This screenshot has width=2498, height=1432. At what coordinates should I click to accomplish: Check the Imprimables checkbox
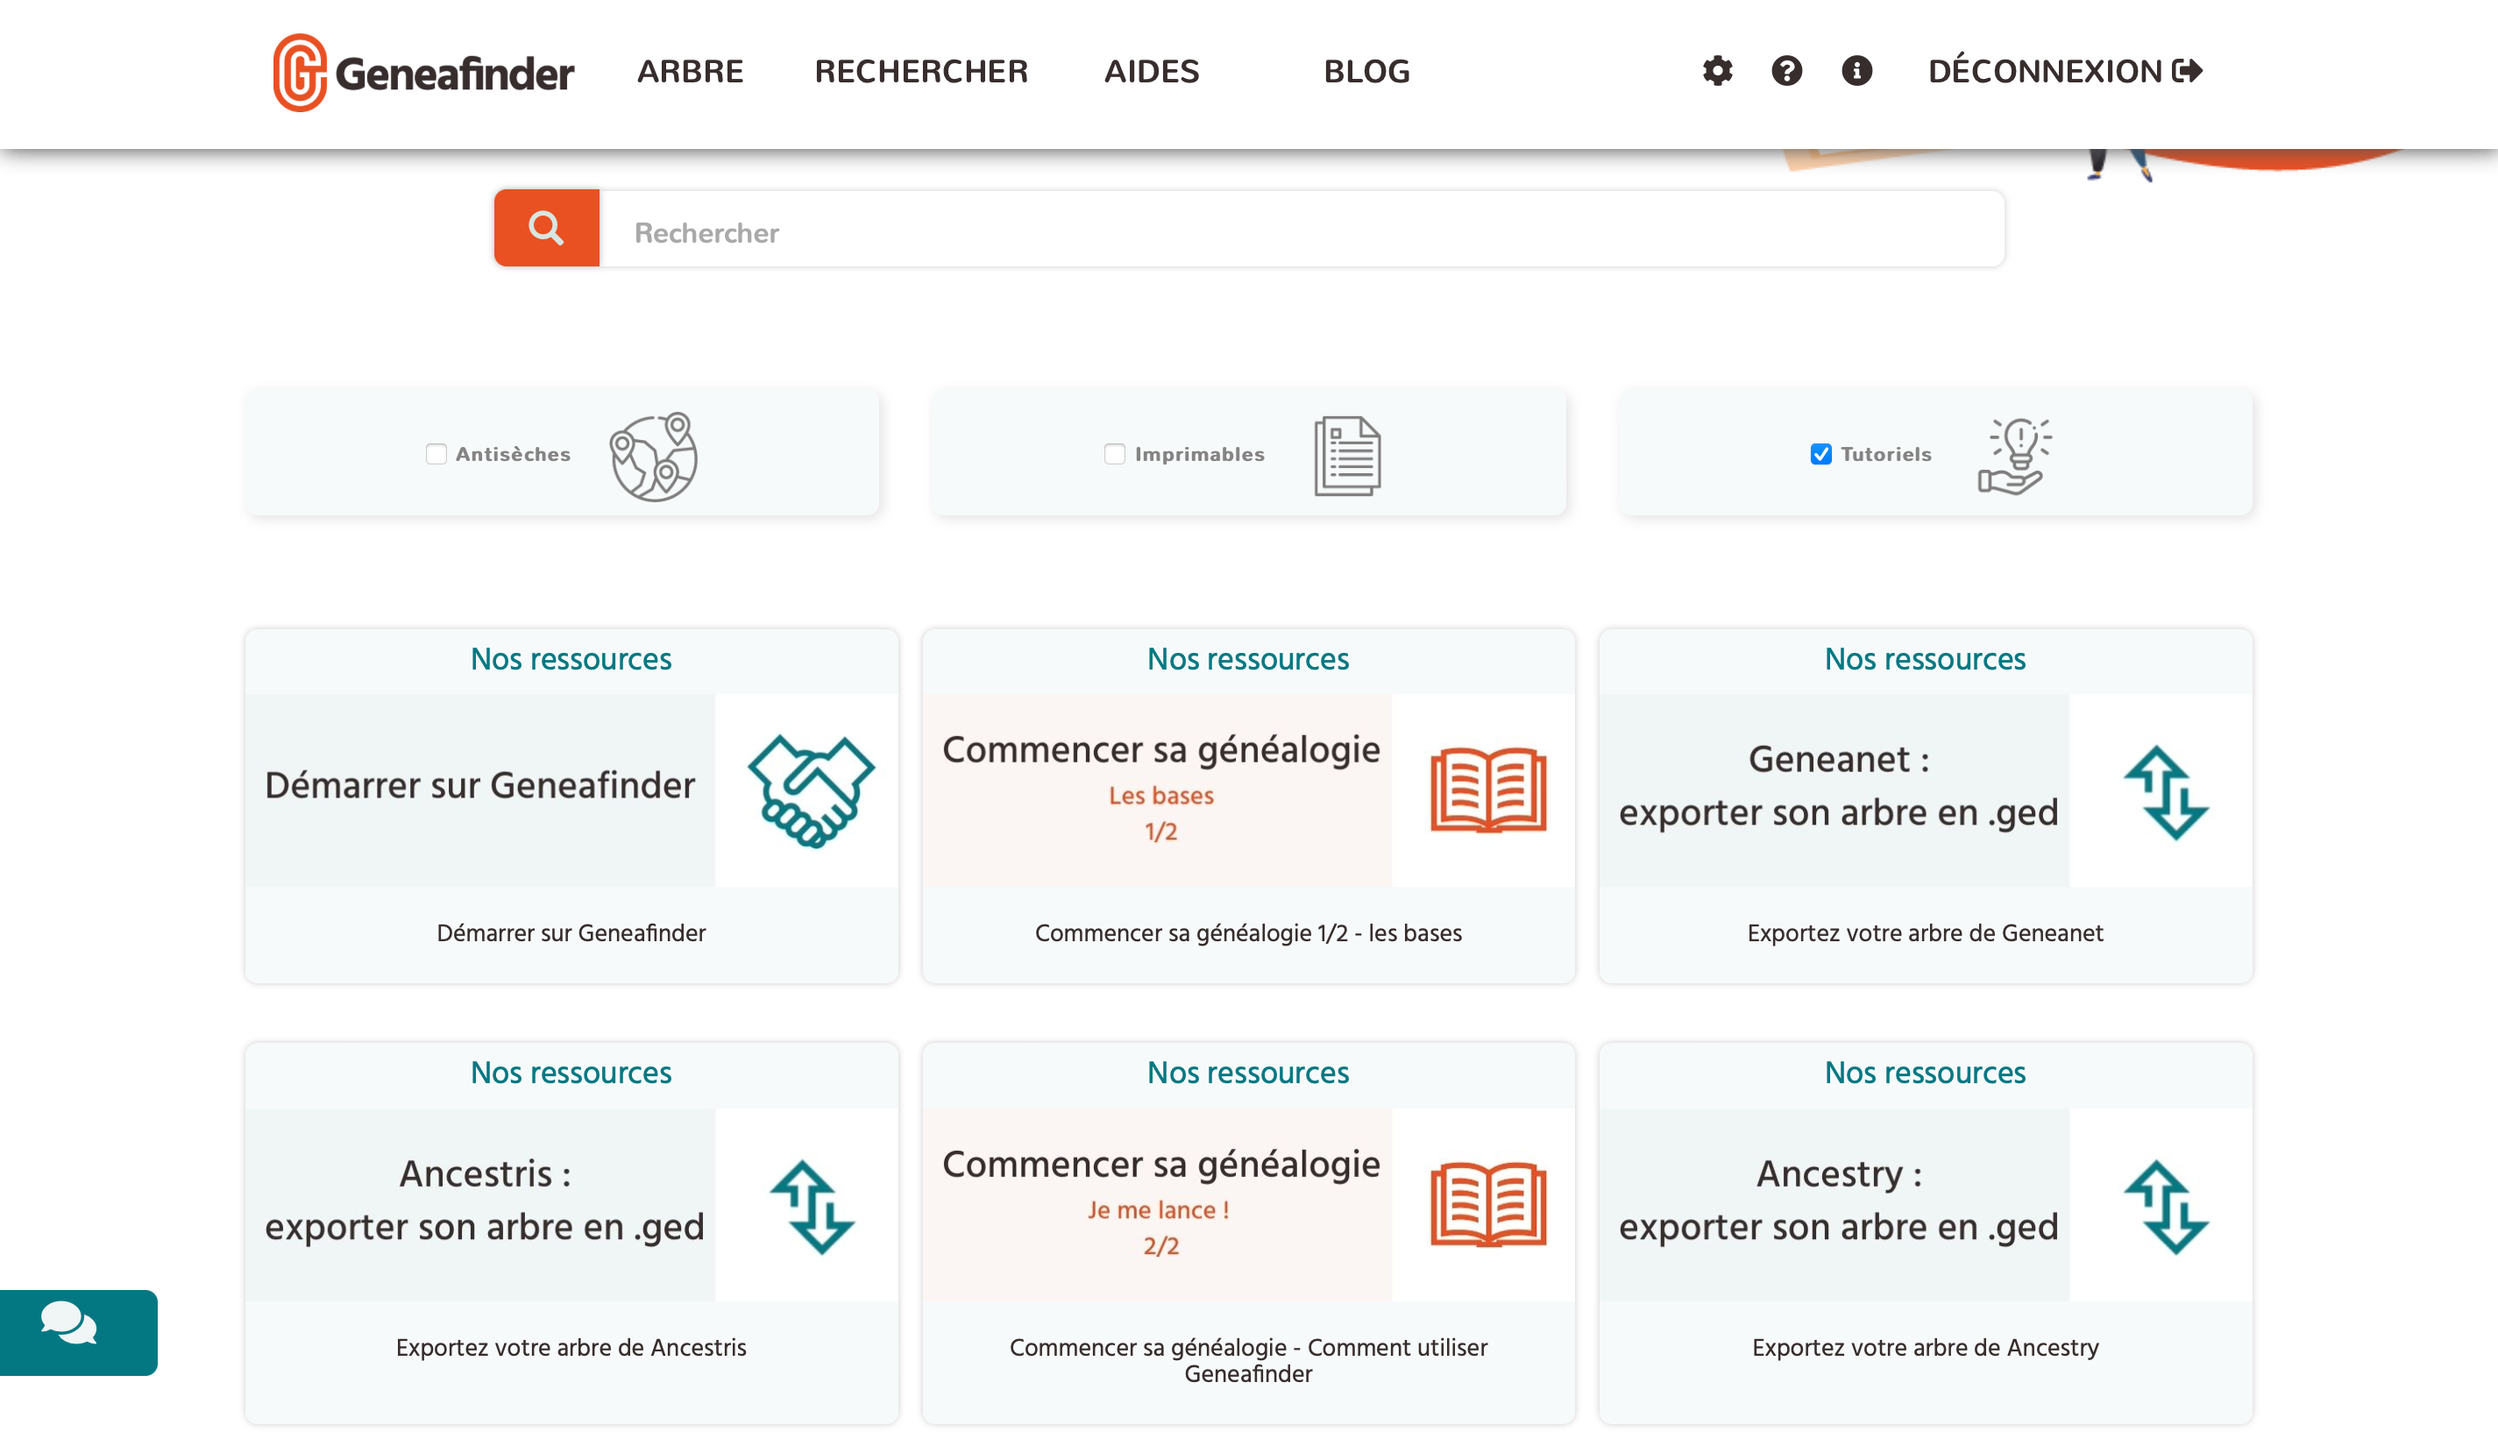(1114, 454)
